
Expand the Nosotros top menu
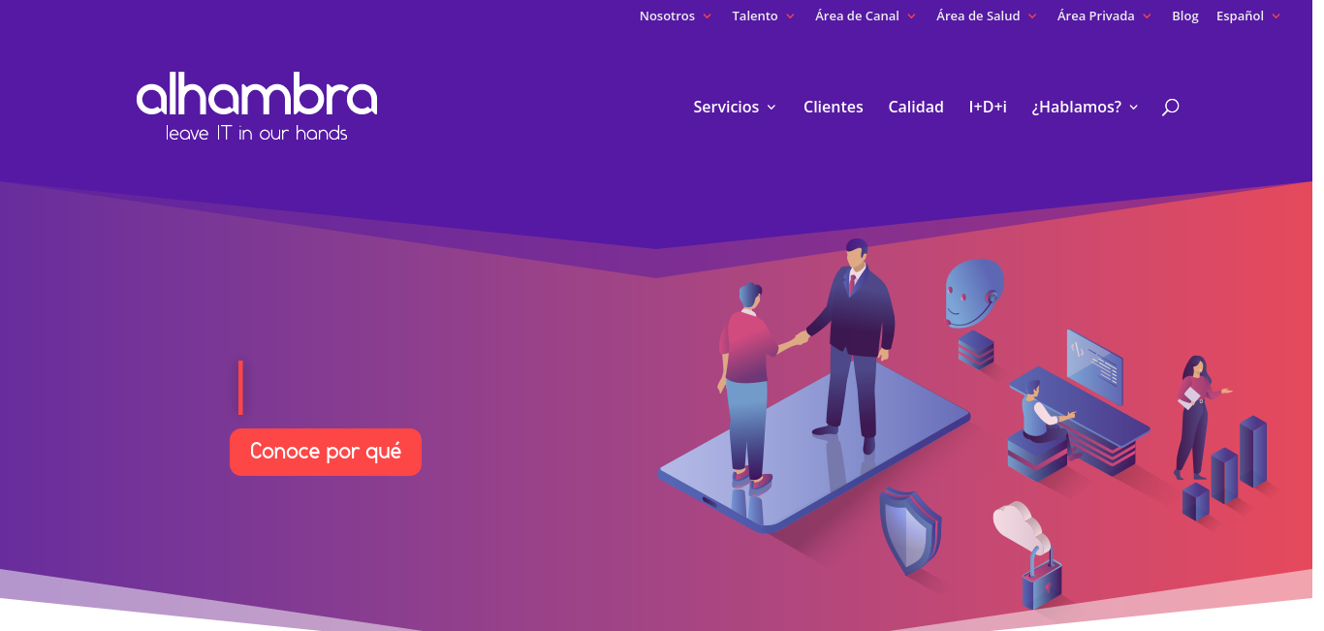coord(676,16)
